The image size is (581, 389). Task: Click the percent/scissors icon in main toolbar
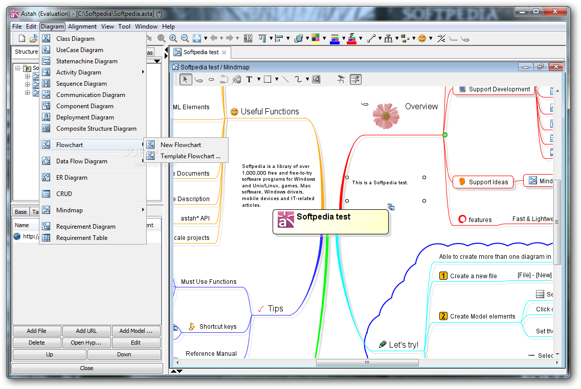441,38
